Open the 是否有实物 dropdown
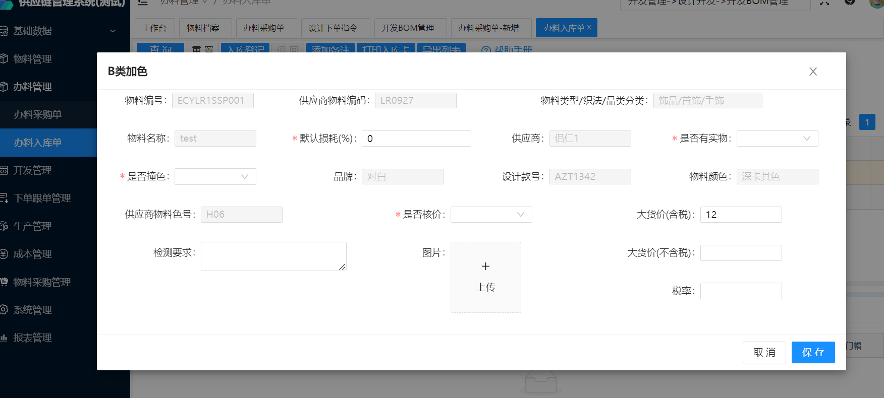884x398 pixels. 777,139
